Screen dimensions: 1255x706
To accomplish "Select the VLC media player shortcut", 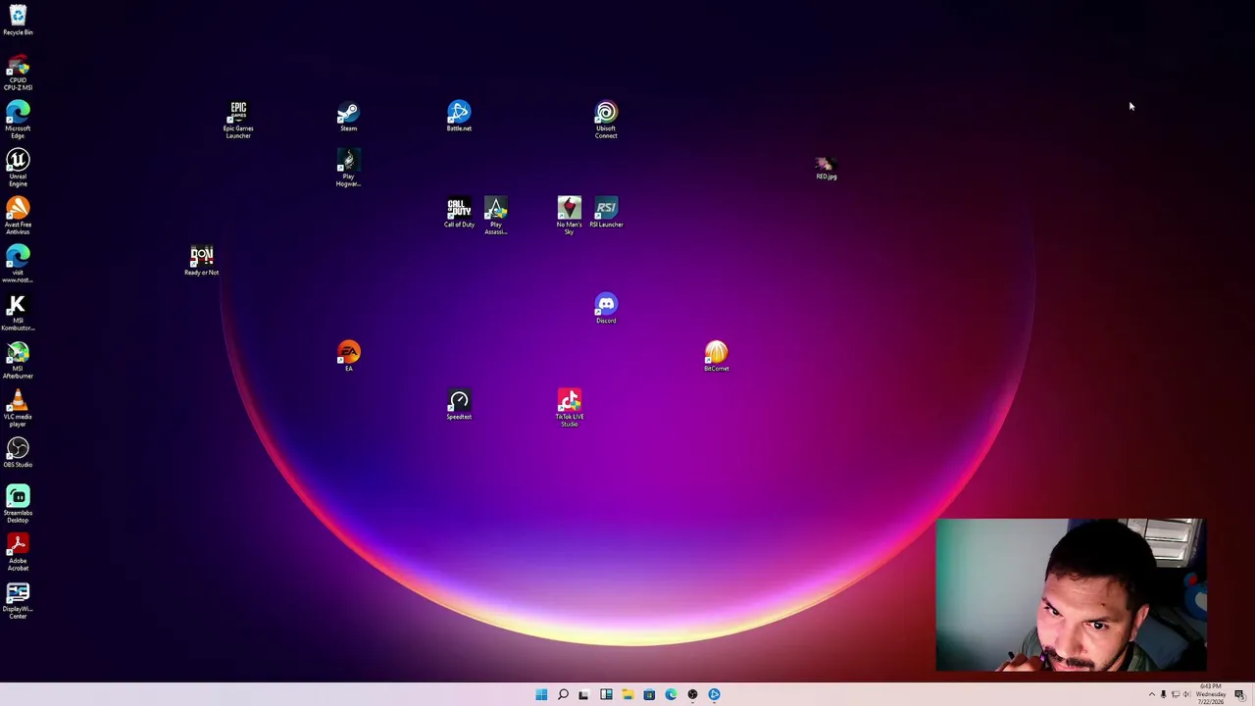I will [x=18, y=408].
